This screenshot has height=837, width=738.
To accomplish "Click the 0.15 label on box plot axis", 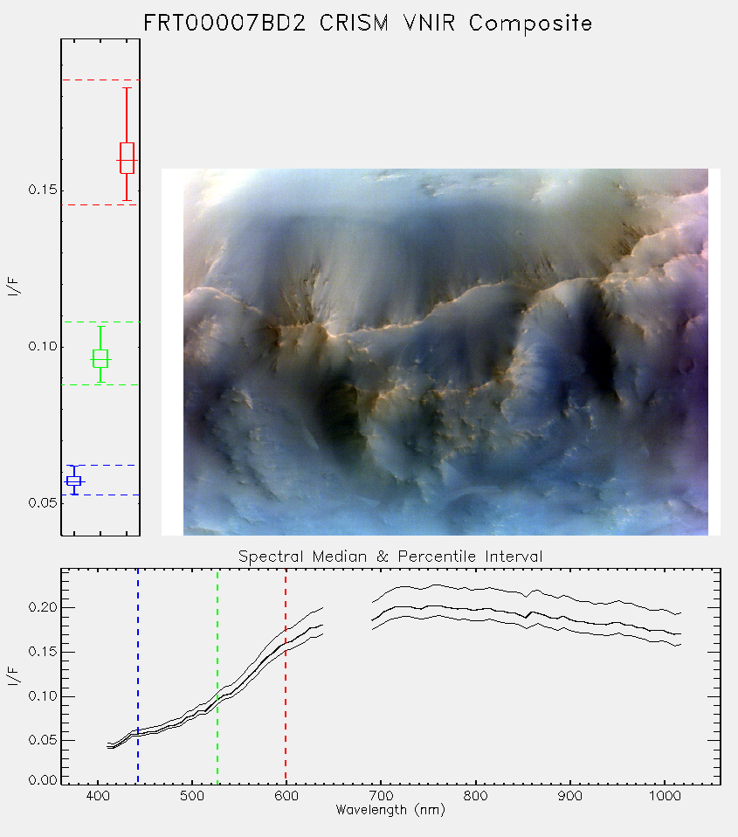I will point(42,190).
